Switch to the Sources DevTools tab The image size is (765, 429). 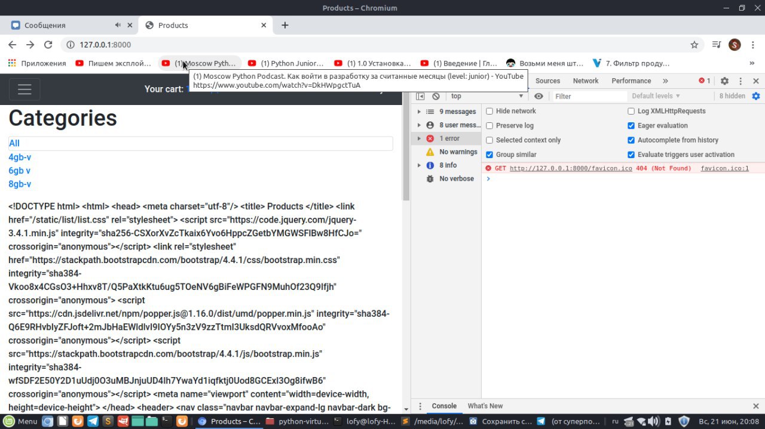(x=548, y=81)
